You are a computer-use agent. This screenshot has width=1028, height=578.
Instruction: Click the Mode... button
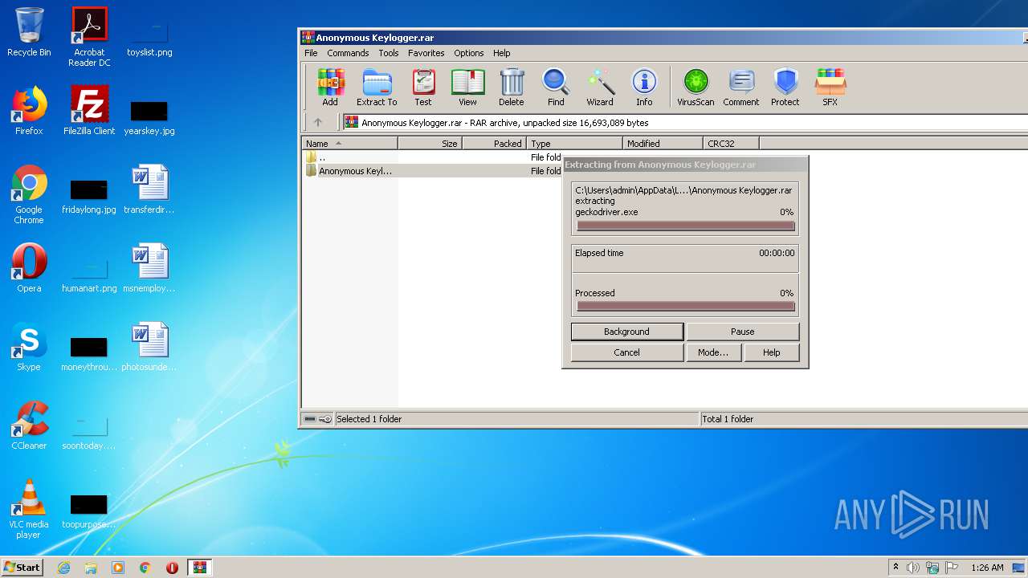tap(713, 352)
